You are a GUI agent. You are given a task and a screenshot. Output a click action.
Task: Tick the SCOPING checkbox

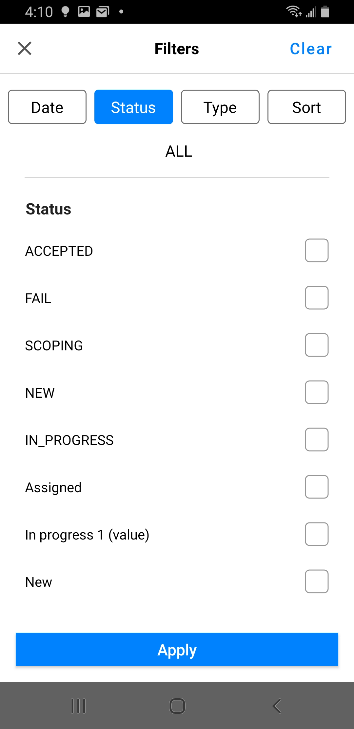[317, 345]
